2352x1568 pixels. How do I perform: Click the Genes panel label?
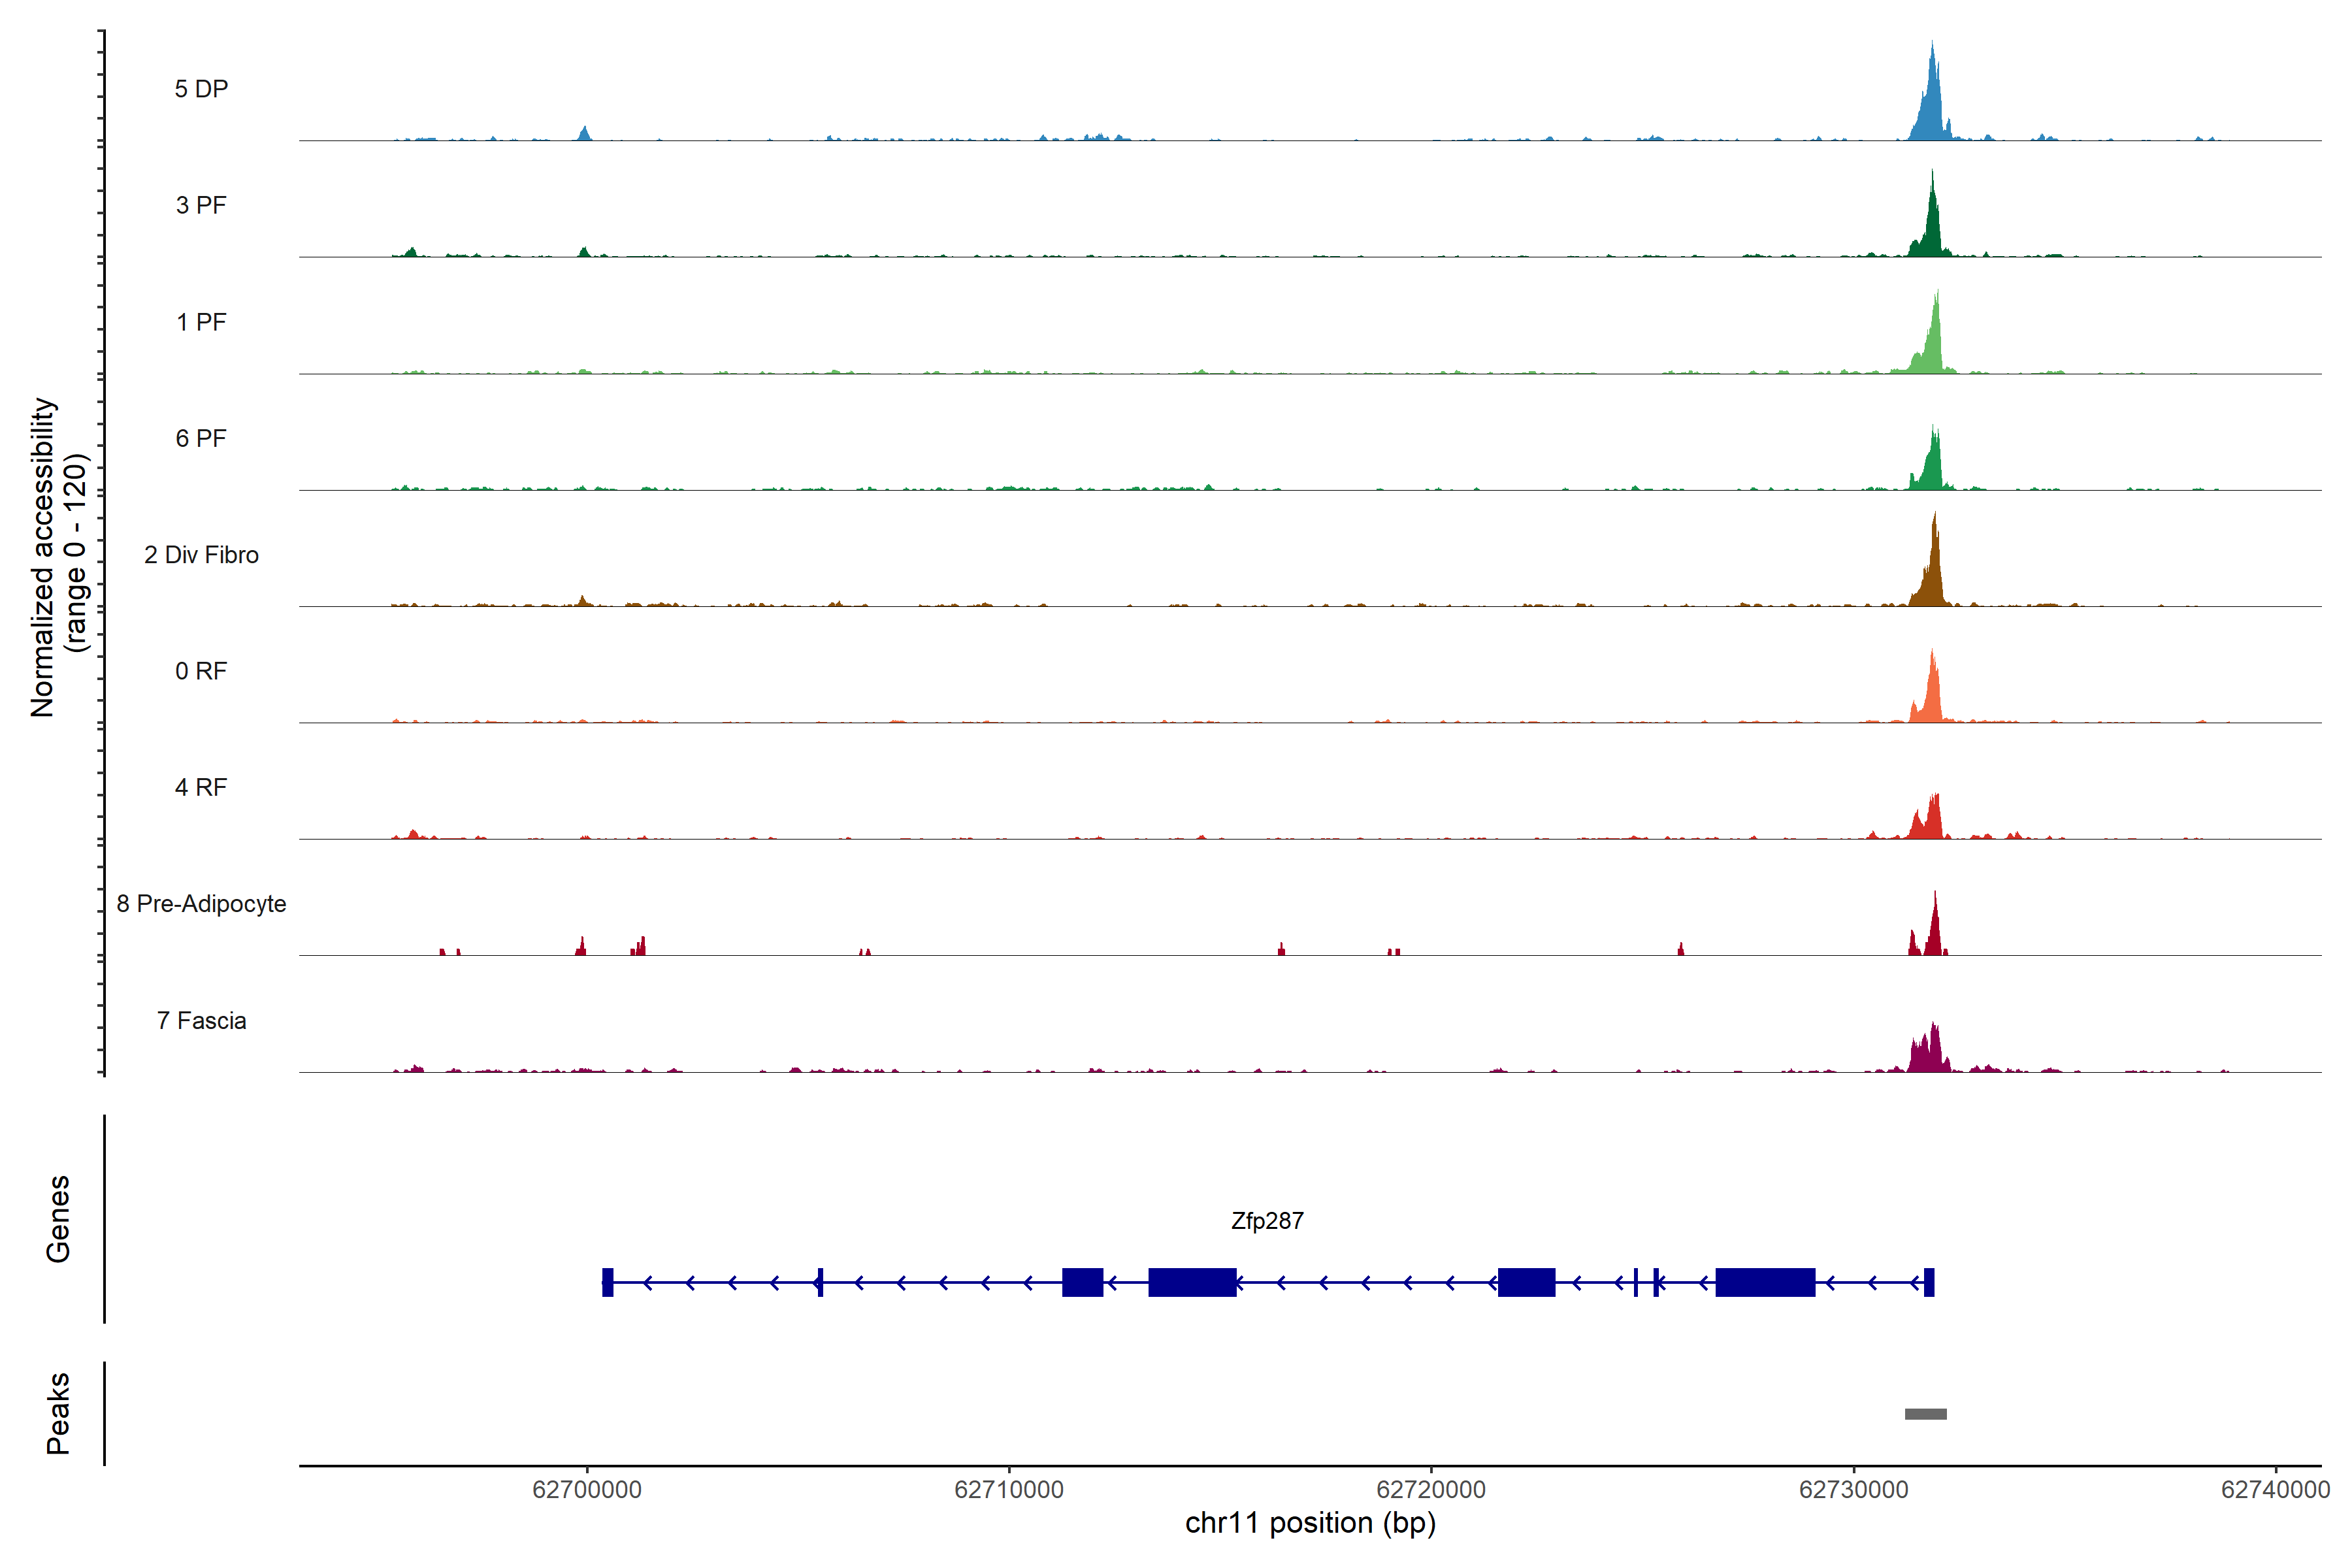coord(58,1219)
